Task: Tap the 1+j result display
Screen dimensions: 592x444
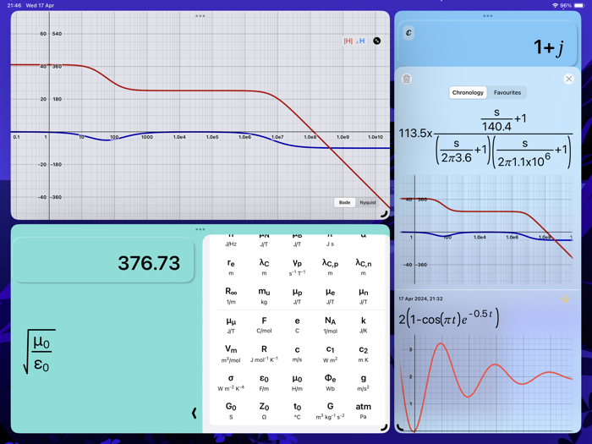Action: [487, 45]
